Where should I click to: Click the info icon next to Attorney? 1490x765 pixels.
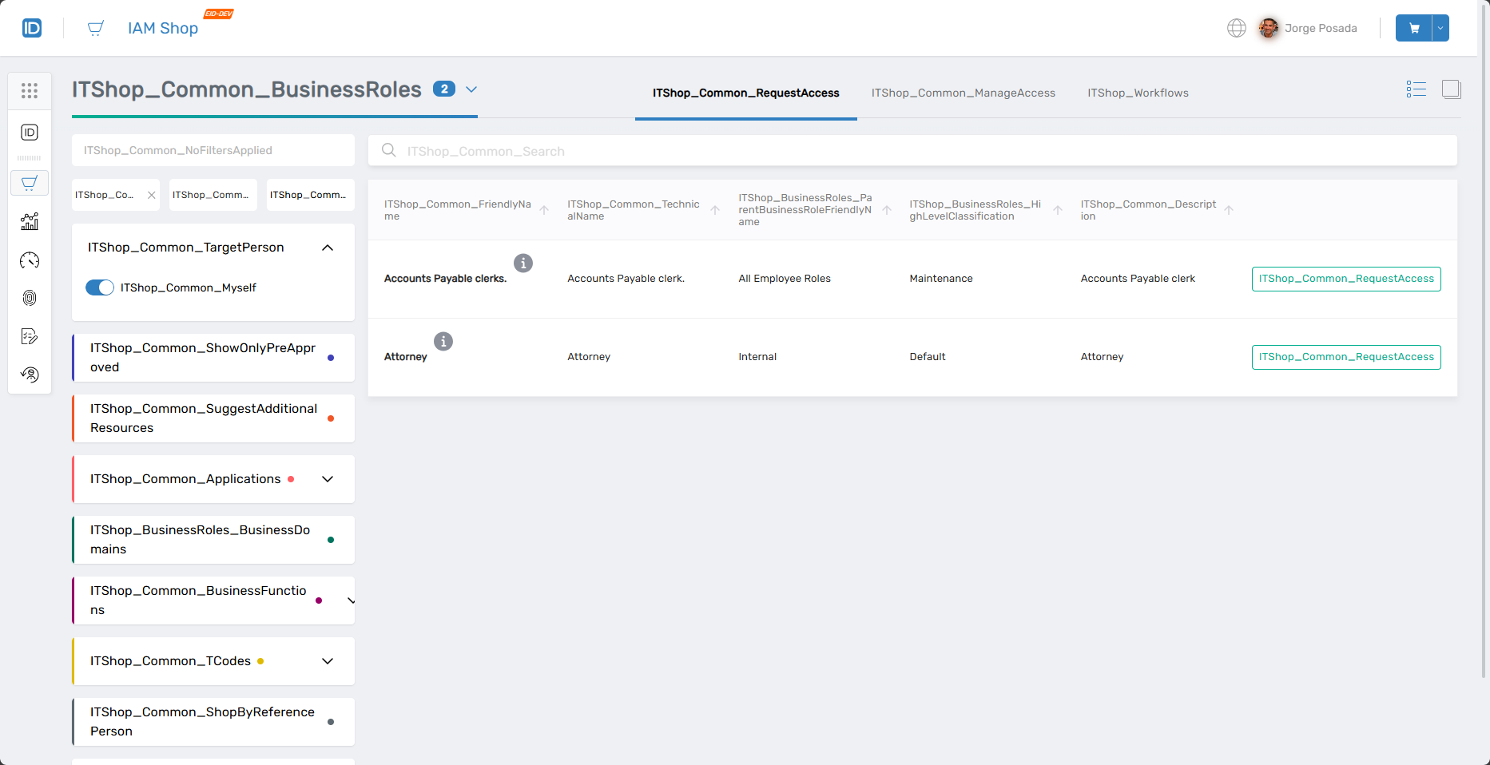[x=443, y=341]
